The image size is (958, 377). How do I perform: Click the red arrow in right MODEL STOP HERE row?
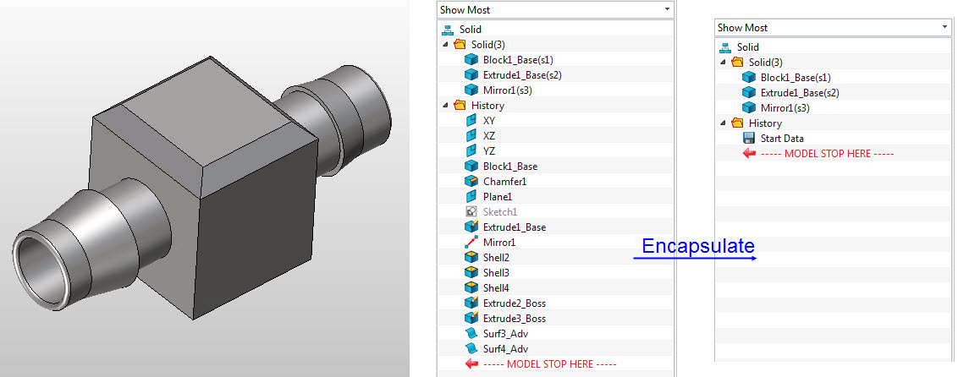pyautogui.click(x=748, y=154)
